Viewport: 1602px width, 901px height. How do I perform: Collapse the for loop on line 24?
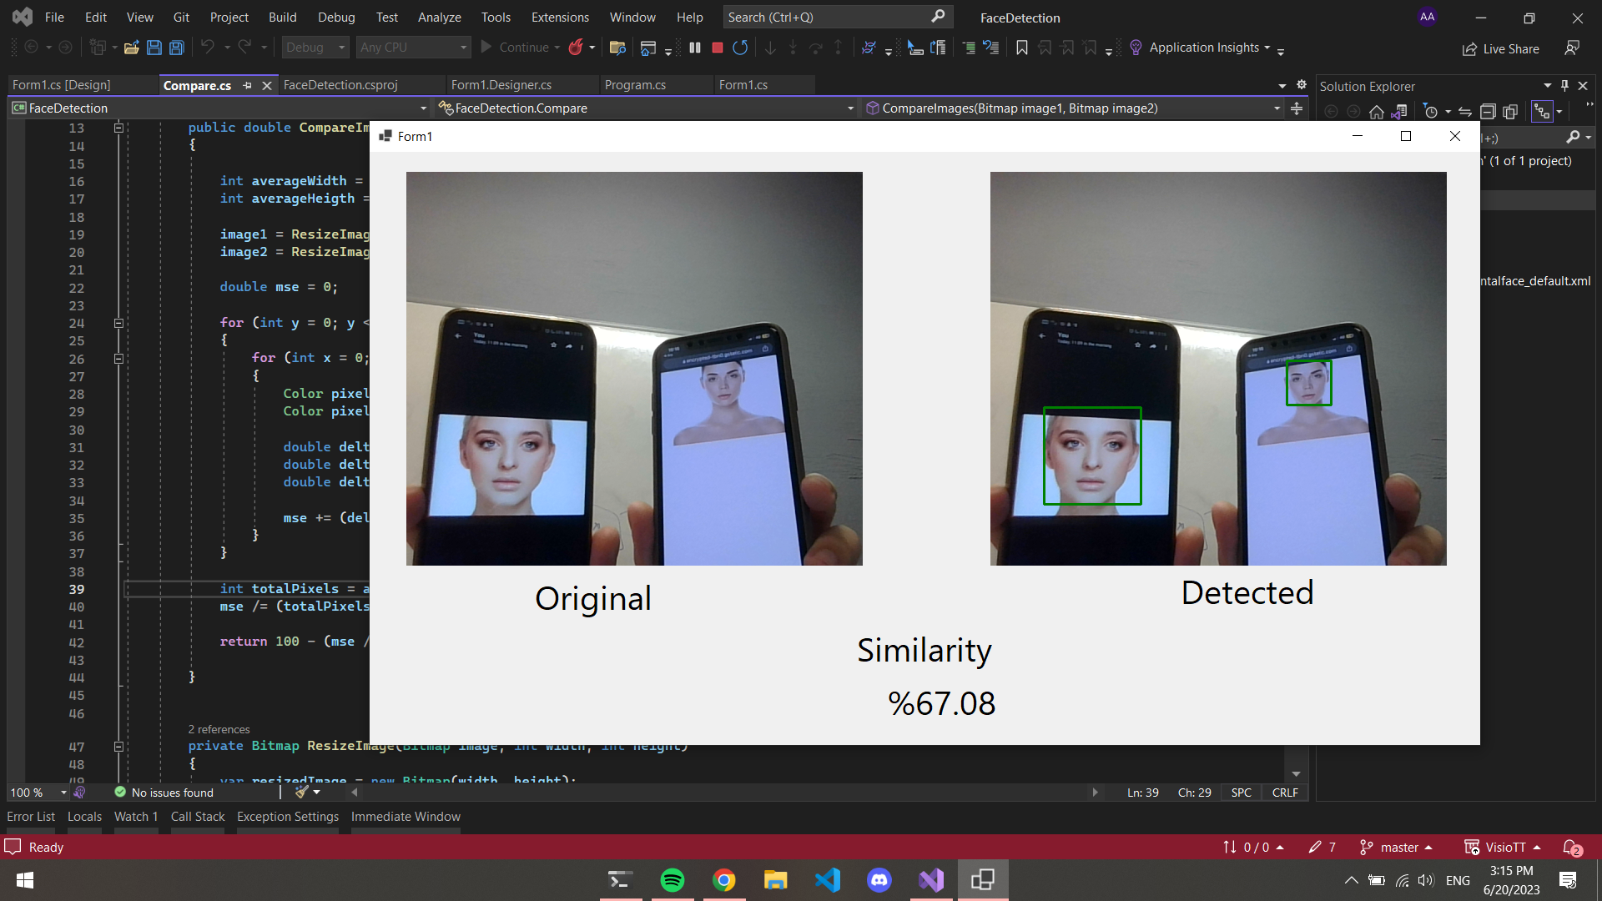click(118, 323)
